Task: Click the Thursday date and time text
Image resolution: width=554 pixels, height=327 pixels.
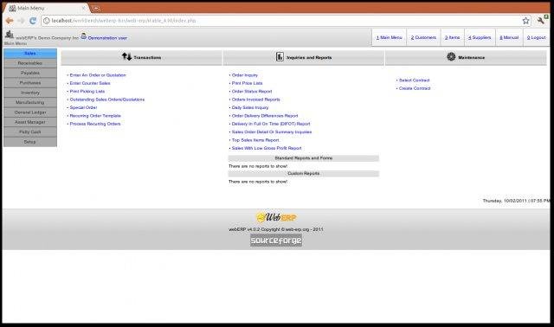Action: tap(516, 201)
